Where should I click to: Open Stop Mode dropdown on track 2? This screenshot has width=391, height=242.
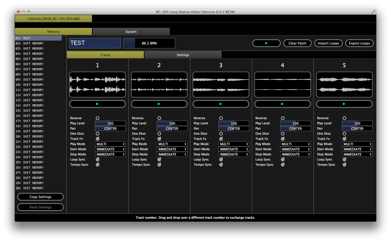pyautogui.click(x=172, y=154)
